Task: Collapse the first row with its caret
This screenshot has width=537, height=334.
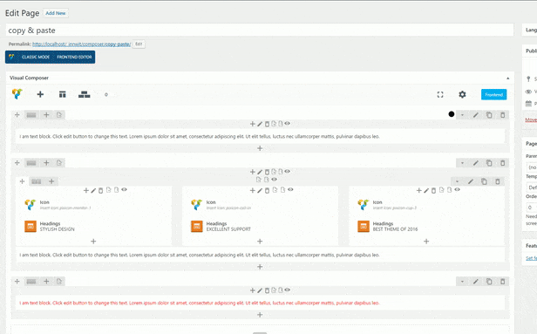Action: pyautogui.click(x=462, y=115)
